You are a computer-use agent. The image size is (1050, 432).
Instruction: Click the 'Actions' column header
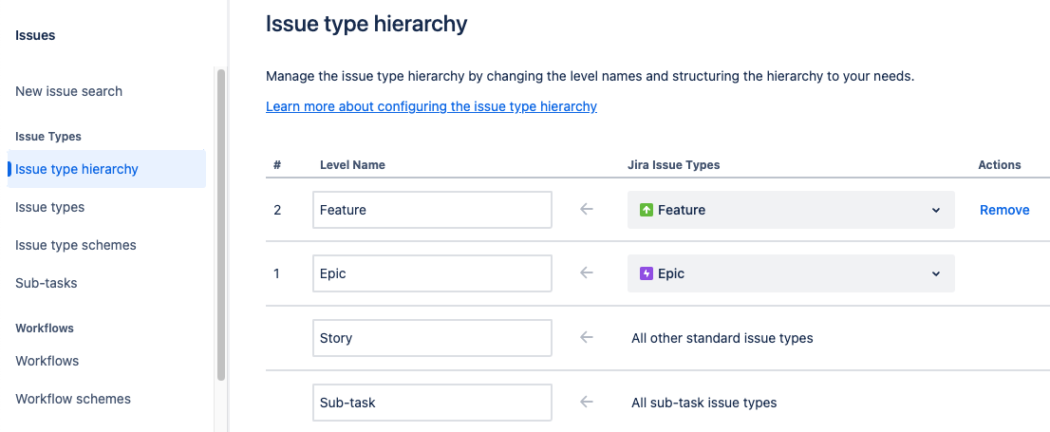click(x=1000, y=165)
